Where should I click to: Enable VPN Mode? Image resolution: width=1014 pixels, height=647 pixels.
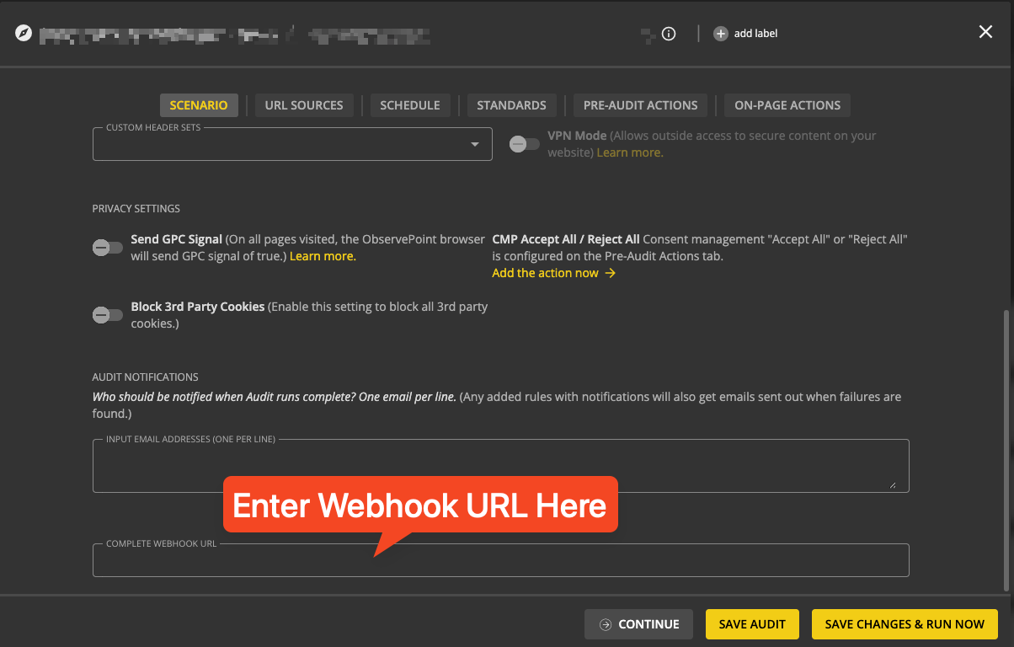click(x=524, y=144)
